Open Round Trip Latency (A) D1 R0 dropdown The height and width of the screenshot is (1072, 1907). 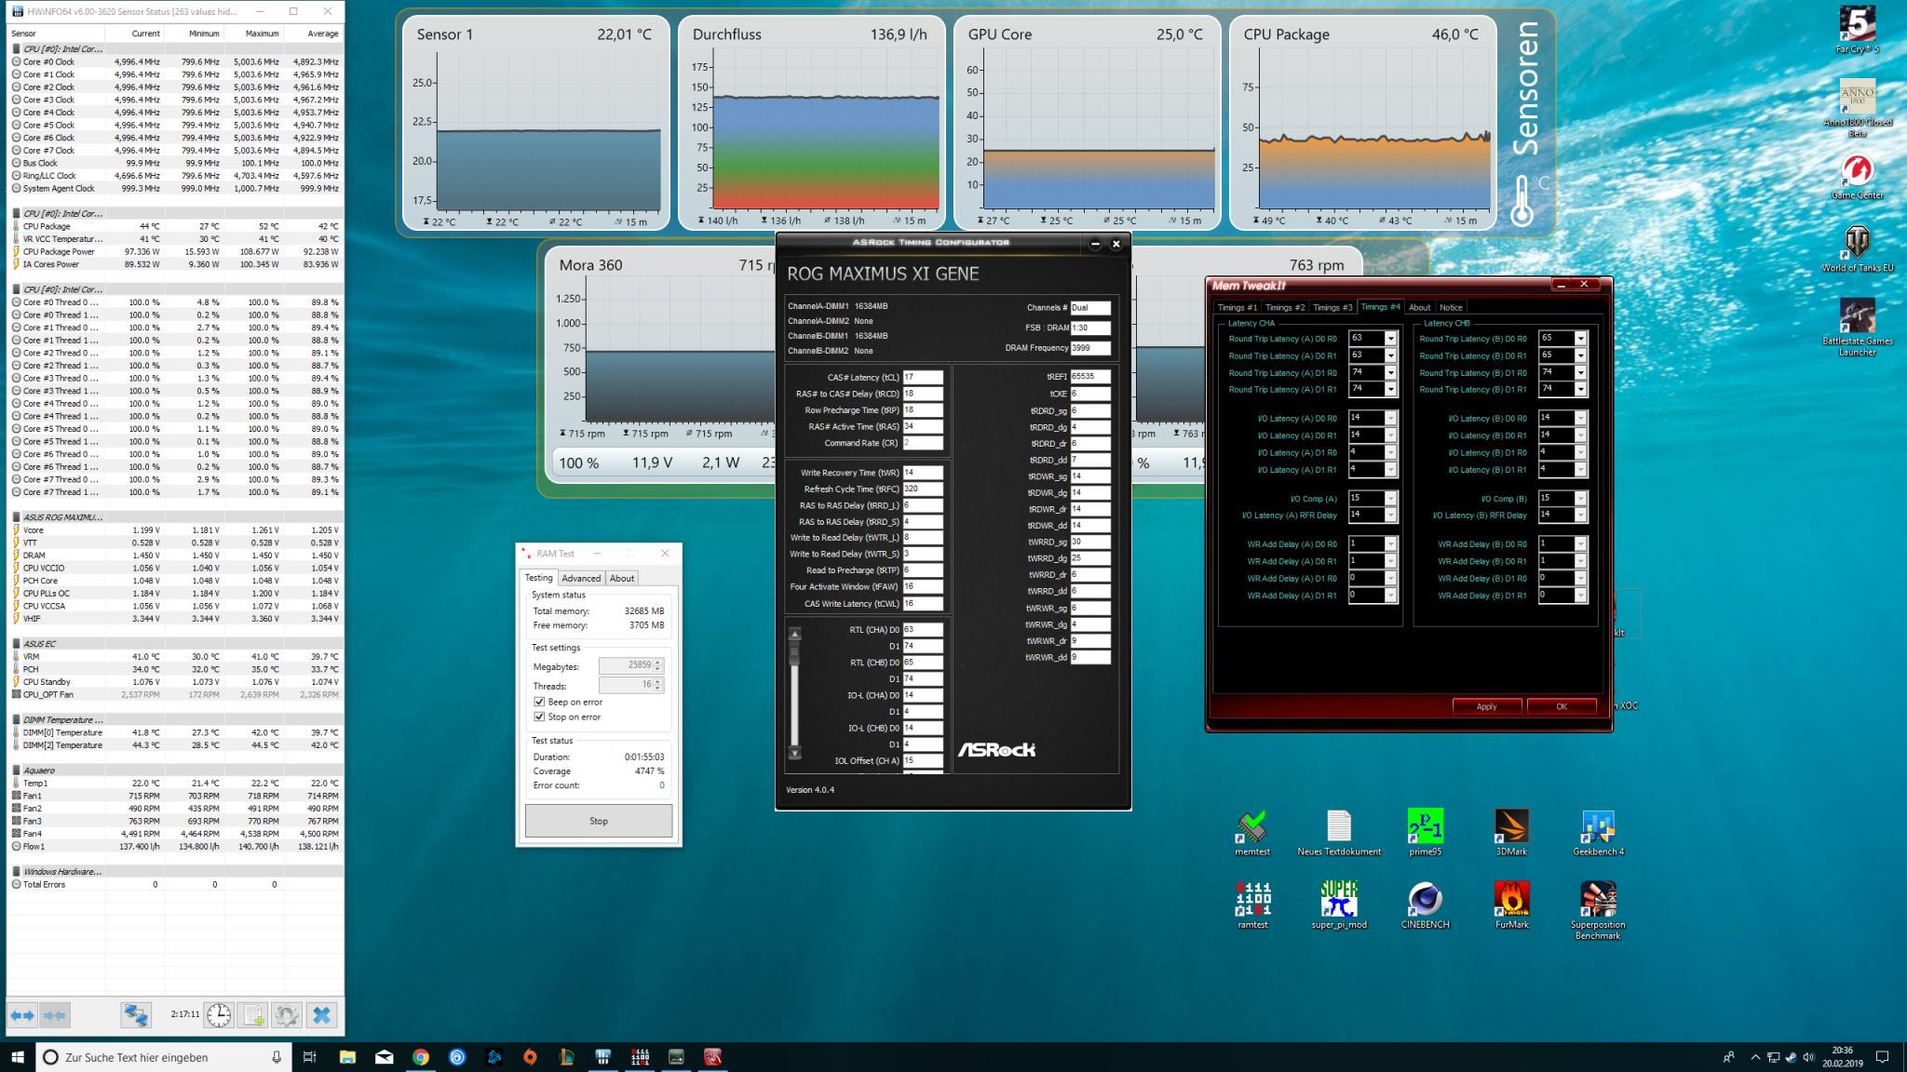click(x=1390, y=373)
